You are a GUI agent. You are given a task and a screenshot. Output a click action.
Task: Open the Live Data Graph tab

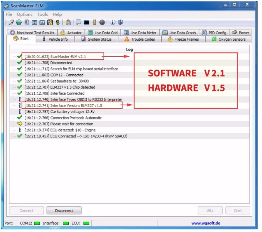point(179,33)
